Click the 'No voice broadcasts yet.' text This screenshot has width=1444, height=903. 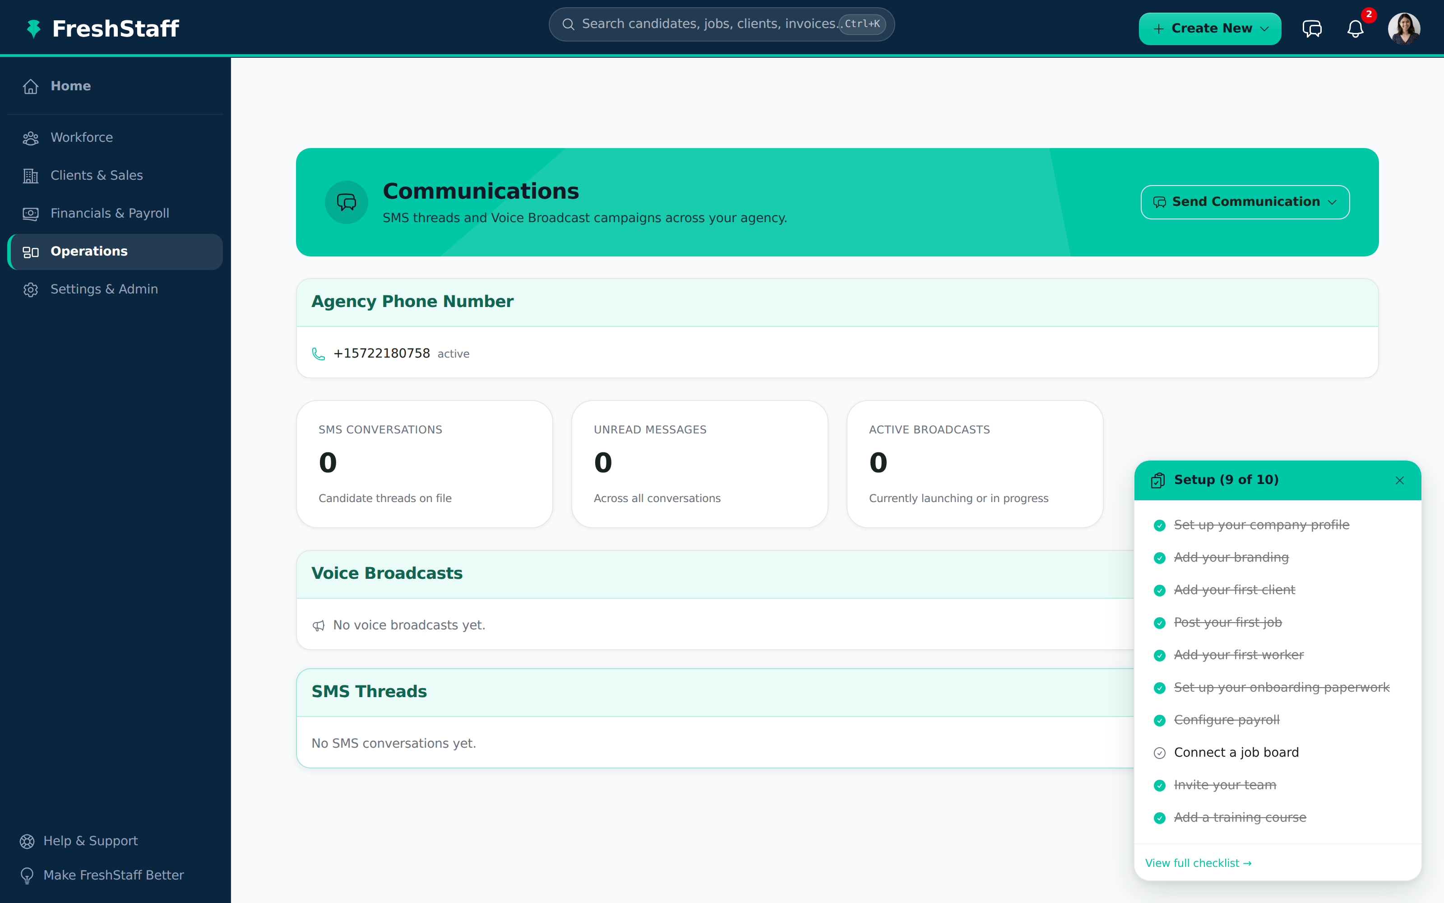pyautogui.click(x=409, y=625)
